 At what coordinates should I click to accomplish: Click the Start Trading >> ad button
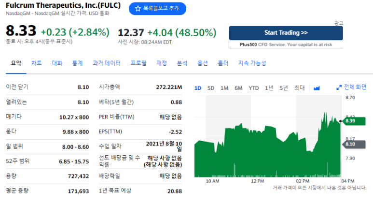[x=286, y=33]
